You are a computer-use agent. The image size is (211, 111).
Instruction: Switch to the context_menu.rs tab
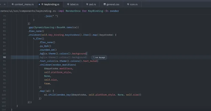[23, 4]
